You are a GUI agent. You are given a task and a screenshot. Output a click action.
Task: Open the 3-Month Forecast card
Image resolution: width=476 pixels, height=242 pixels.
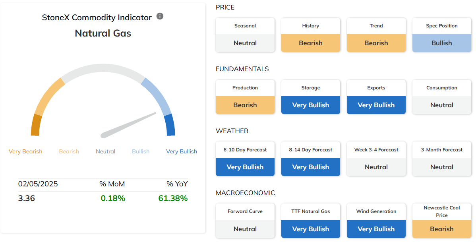(442, 159)
